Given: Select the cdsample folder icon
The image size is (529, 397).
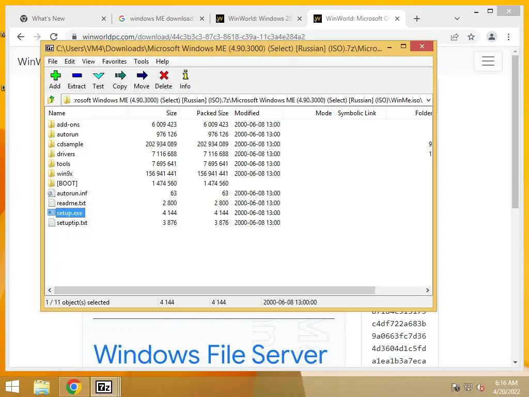Looking at the screenshot, I should pos(51,144).
